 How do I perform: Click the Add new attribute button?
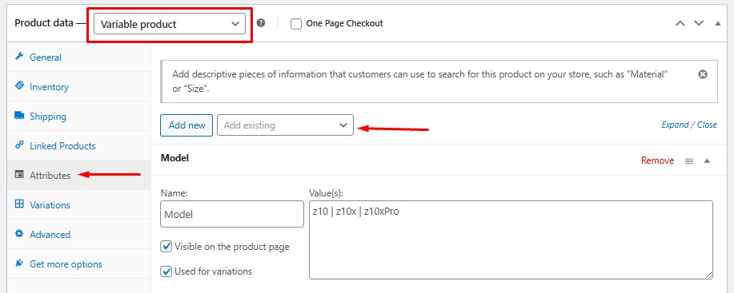(x=187, y=125)
